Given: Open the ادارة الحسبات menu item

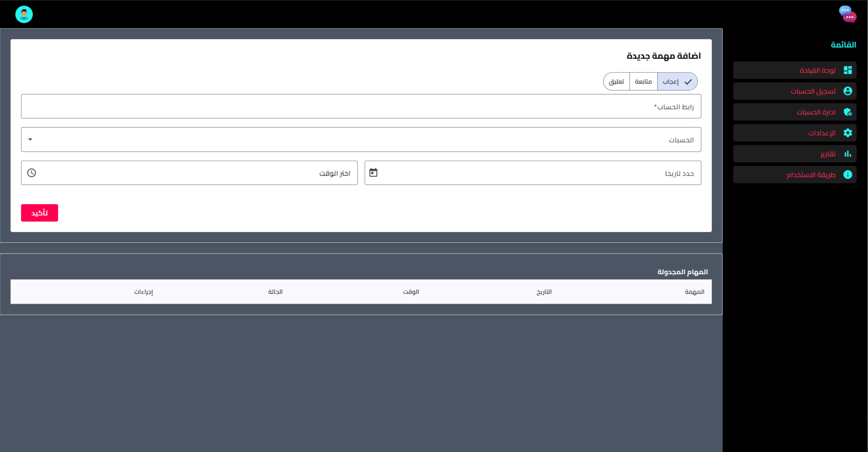Looking at the screenshot, I should pyautogui.click(x=795, y=112).
